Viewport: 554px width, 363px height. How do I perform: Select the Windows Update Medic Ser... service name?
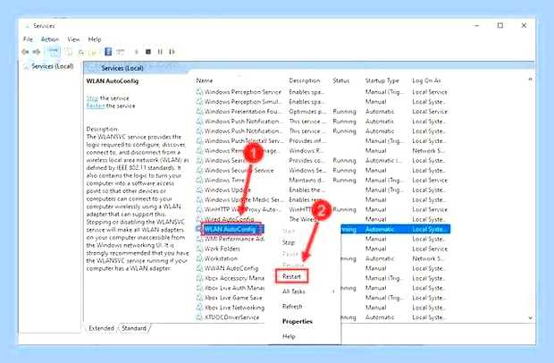[244, 199]
